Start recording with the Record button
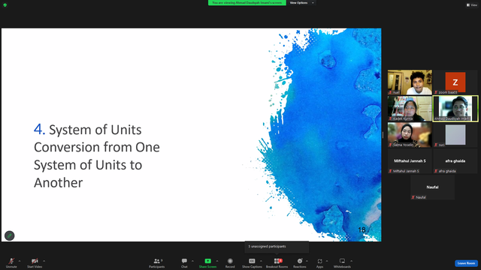This screenshot has height=270, width=481. coord(230,262)
